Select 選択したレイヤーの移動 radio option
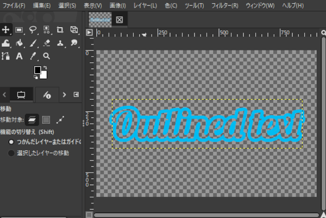 11,153
